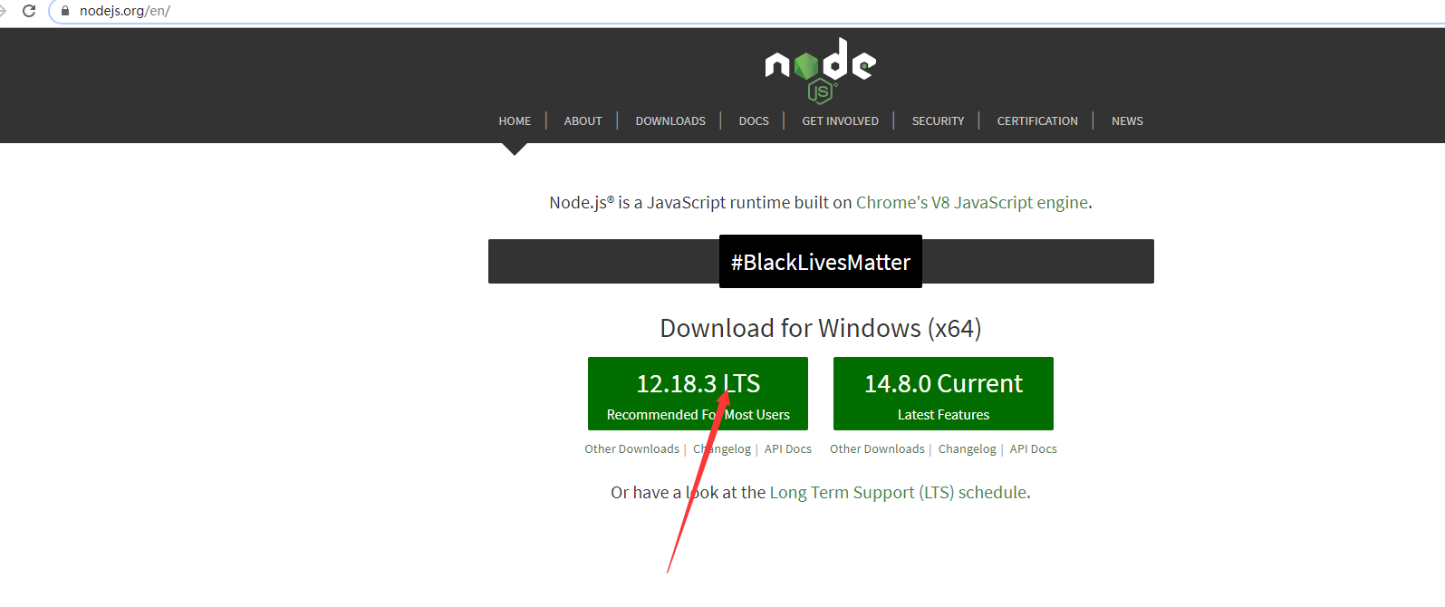Open Other Downloads under 14.8.0 Current
Image resolution: width=1445 pixels, height=607 pixels.
(877, 449)
